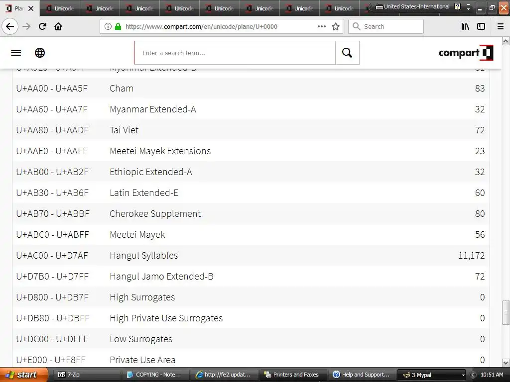Reload the current page
The image size is (510, 382).
tap(42, 26)
